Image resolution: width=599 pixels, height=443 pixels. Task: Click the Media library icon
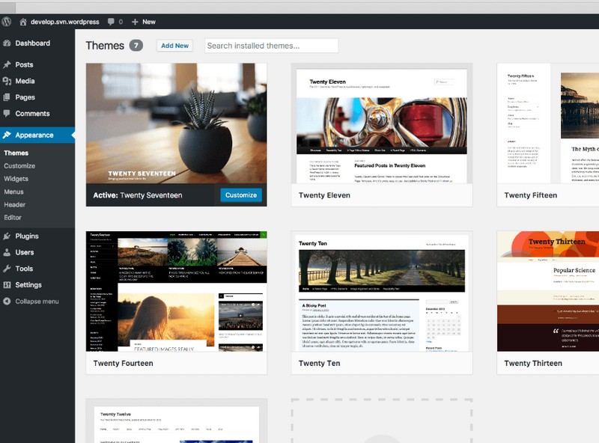(7, 81)
